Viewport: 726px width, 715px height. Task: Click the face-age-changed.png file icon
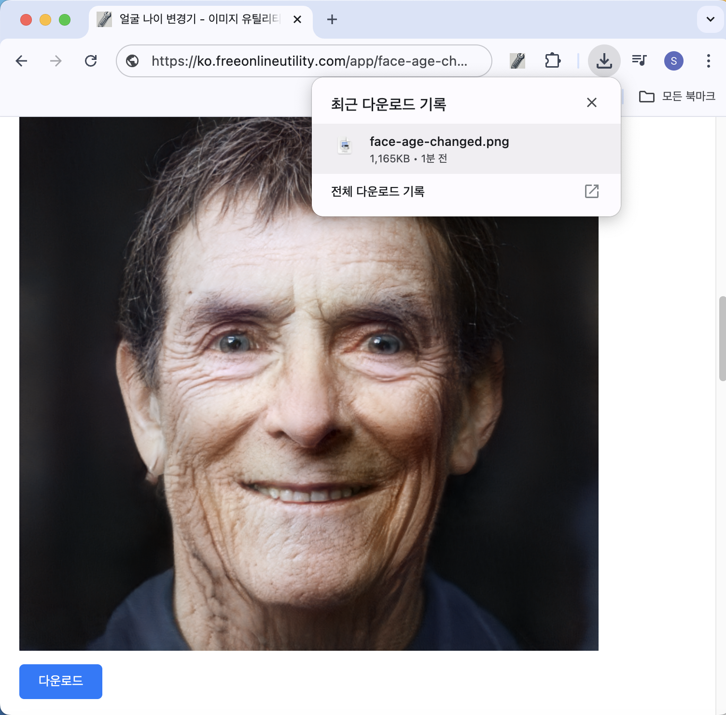coord(345,145)
